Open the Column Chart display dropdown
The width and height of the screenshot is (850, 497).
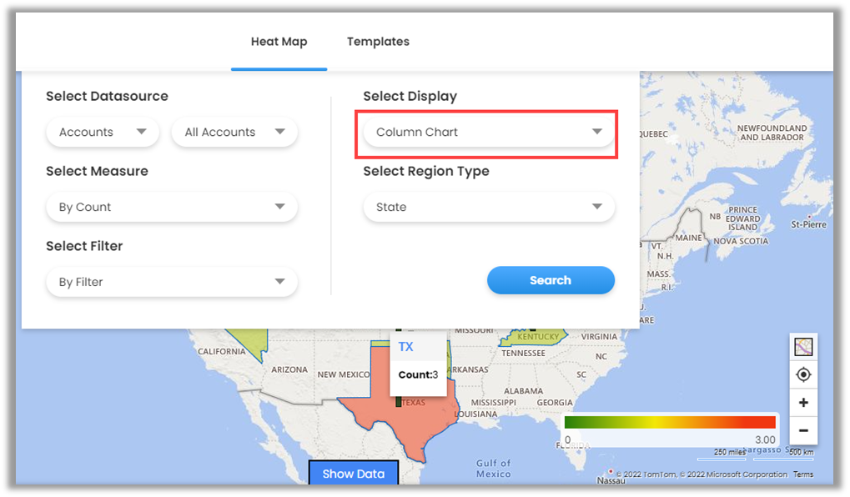[x=489, y=132]
